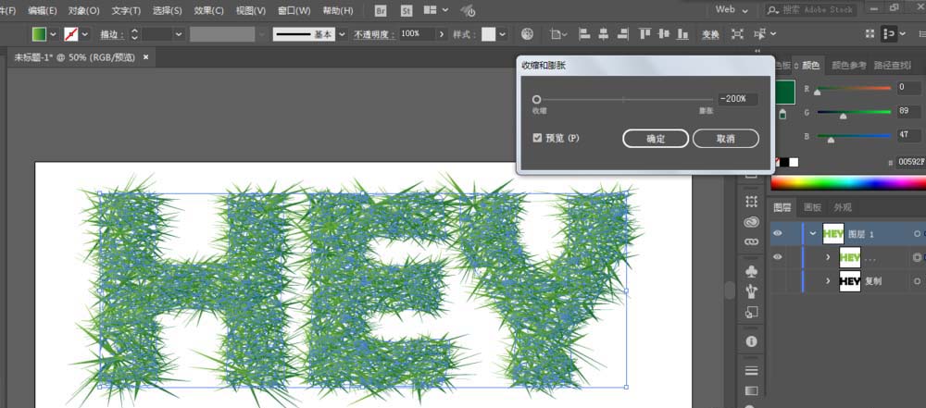Hide the green HEY sublayer via eye icon
926x408 pixels.
click(778, 257)
